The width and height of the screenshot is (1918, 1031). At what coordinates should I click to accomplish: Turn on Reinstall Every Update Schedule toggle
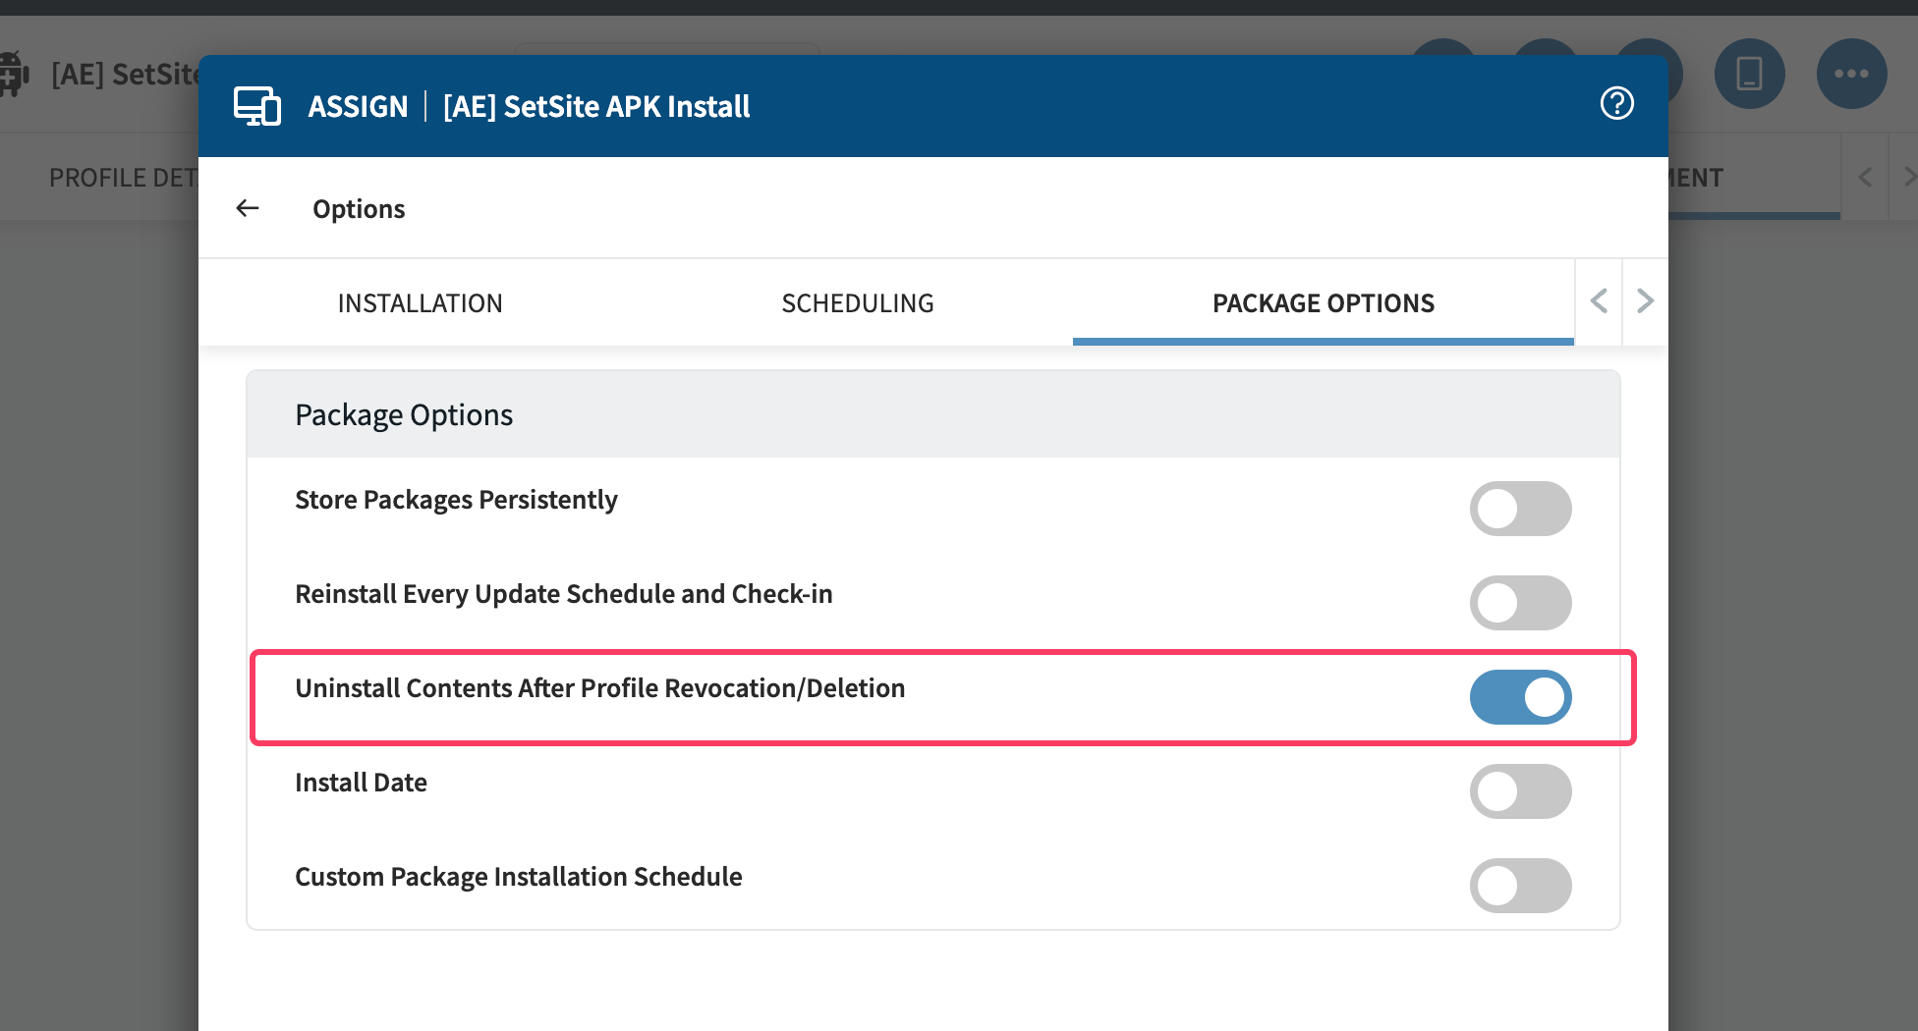click(x=1520, y=603)
